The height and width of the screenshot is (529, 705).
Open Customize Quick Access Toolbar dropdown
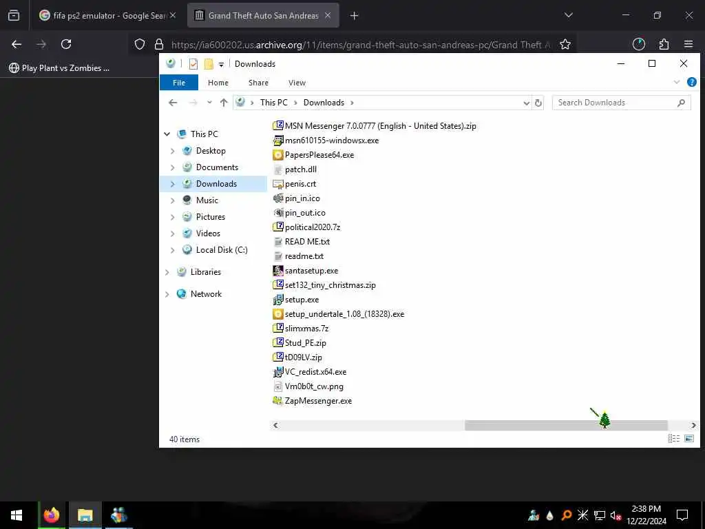pyautogui.click(x=221, y=64)
